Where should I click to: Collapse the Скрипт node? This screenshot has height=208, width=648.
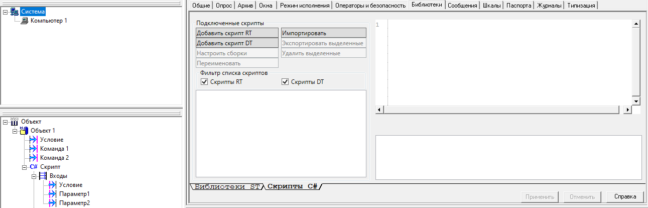[25, 167]
